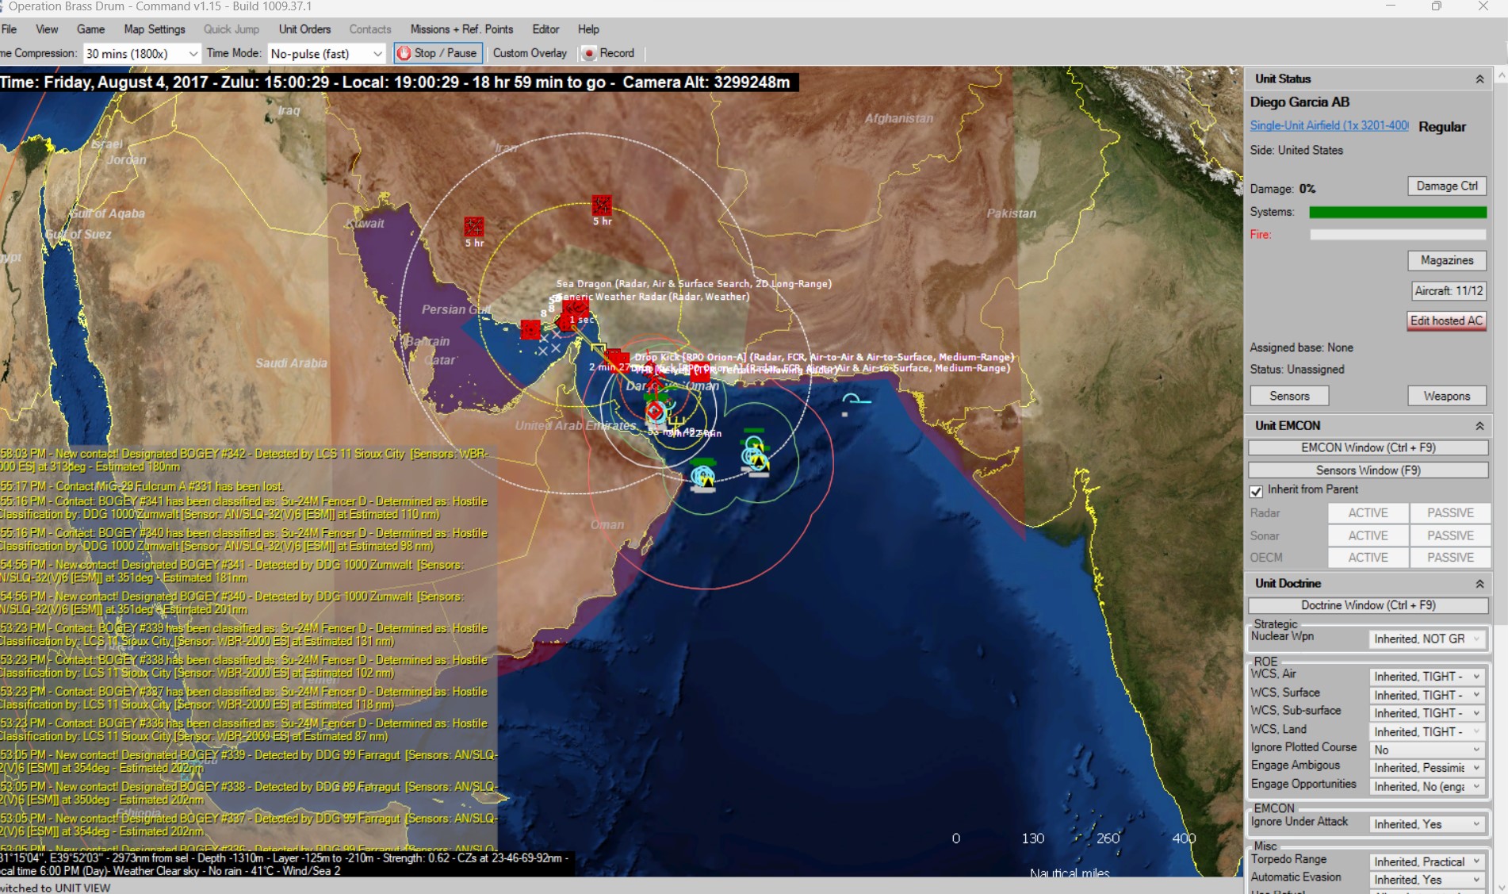The height and width of the screenshot is (894, 1508).
Task: Open Strategic Nuclear Wpn dropdown
Action: [x=1426, y=639]
